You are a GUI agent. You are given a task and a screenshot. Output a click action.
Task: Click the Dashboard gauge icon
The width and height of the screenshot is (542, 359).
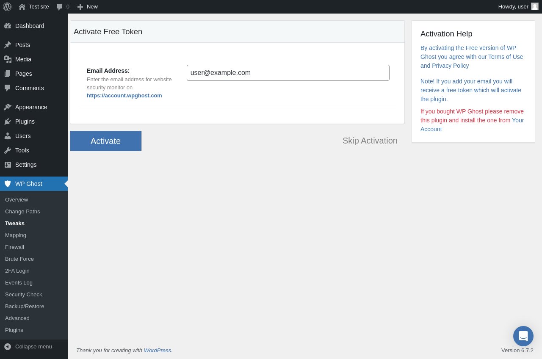[x=8, y=26]
